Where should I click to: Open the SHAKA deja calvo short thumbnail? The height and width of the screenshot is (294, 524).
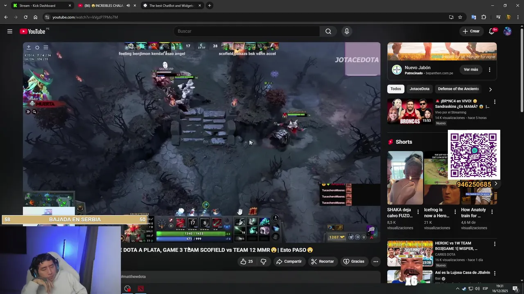point(405,178)
